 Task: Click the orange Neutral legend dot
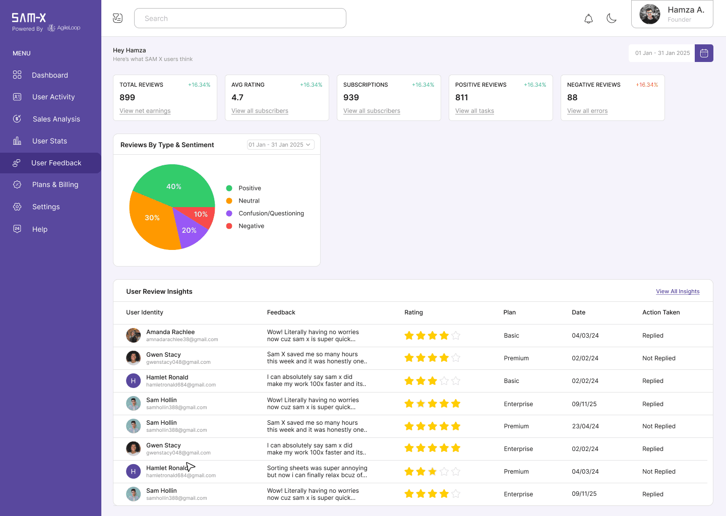tap(229, 201)
